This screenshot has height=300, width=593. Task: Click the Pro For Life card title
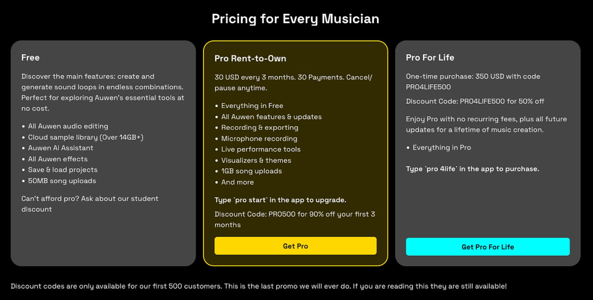[430, 58]
